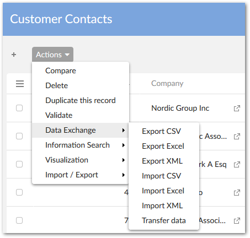Viewport: 250px width, 238px height.
Task: Select Transfer data
Action: point(164,220)
